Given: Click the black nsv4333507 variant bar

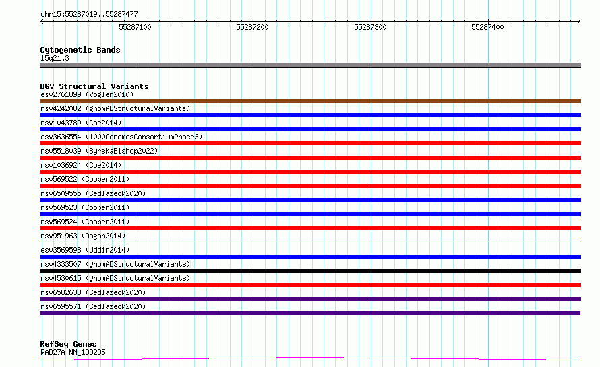Looking at the screenshot, I should [x=310, y=271].
